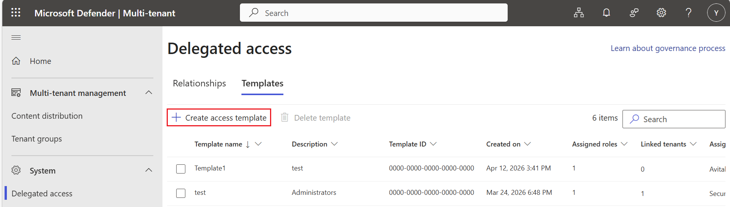This screenshot has height=207, width=730.
Task: Open Linked tenants column dropdown
Action: click(x=693, y=144)
